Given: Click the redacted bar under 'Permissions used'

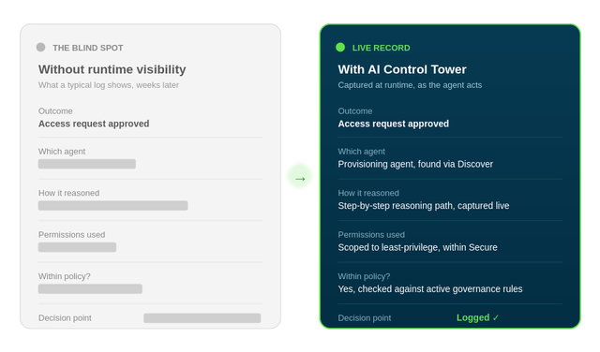Looking at the screenshot, I should [77, 247].
